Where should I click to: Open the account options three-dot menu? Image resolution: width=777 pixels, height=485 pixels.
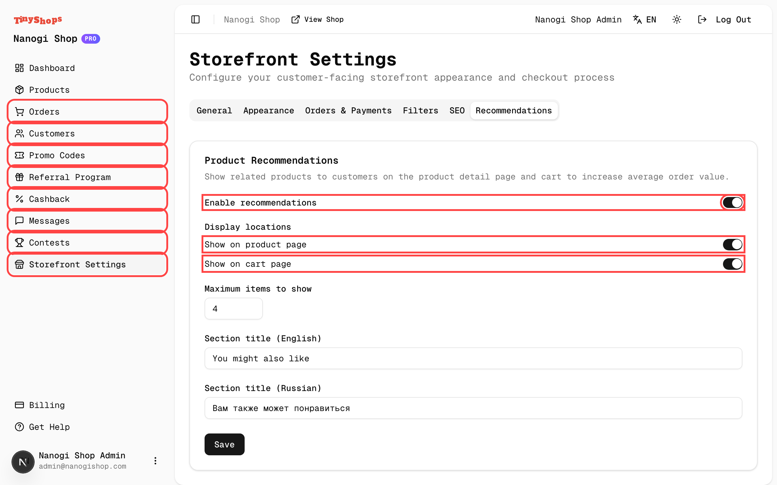[155, 461]
